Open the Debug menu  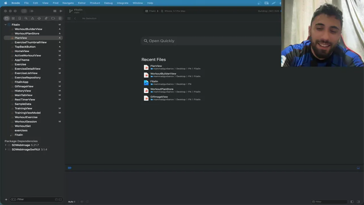[x=108, y=3]
